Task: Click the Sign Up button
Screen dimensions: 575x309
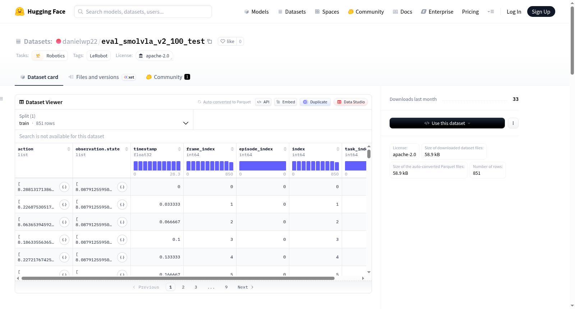Action: (x=541, y=11)
